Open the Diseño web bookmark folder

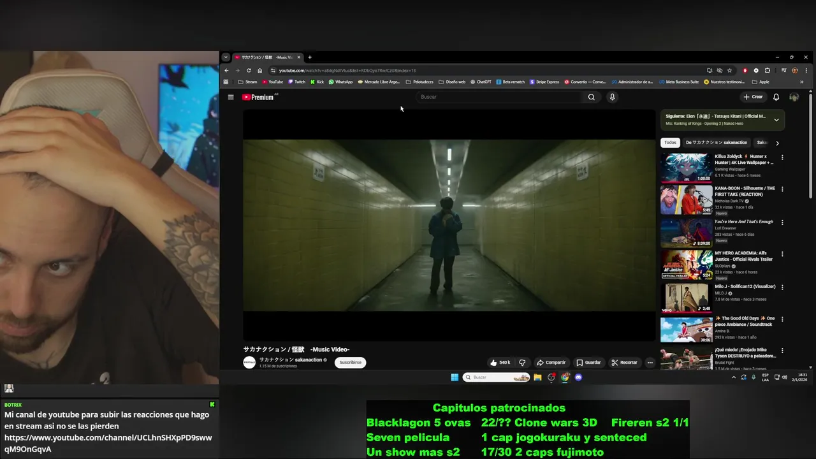point(452,82)
